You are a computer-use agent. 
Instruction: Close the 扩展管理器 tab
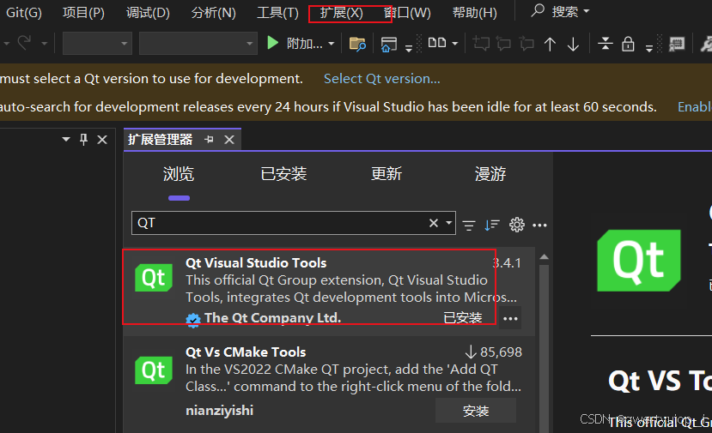[229, 140]
